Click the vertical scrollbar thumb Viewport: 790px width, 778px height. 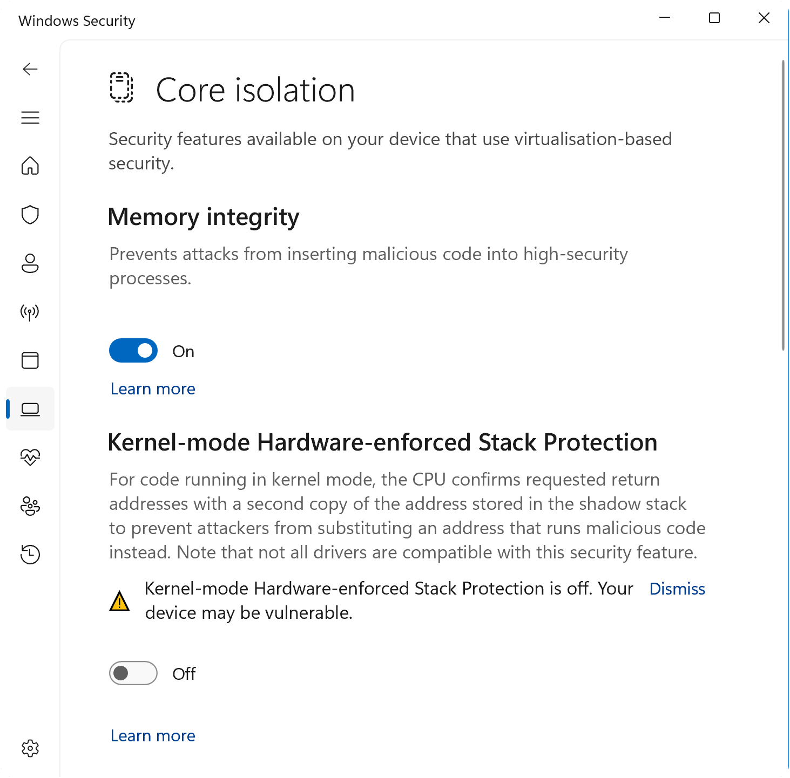(783, 206)
